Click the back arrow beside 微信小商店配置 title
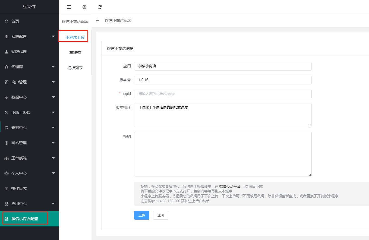 pyautogui.click(x=97, y=21)
